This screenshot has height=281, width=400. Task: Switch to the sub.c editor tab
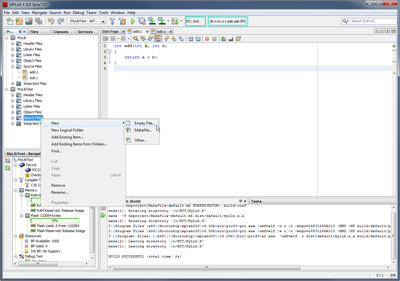point(161,31)
